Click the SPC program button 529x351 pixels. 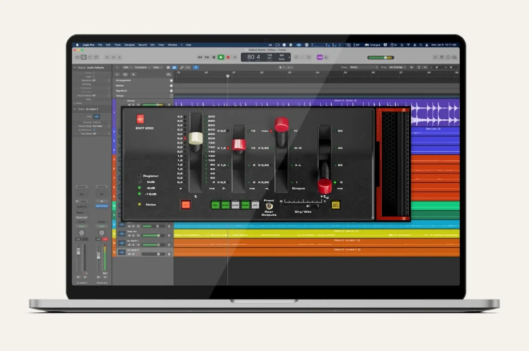pos(255,205)
